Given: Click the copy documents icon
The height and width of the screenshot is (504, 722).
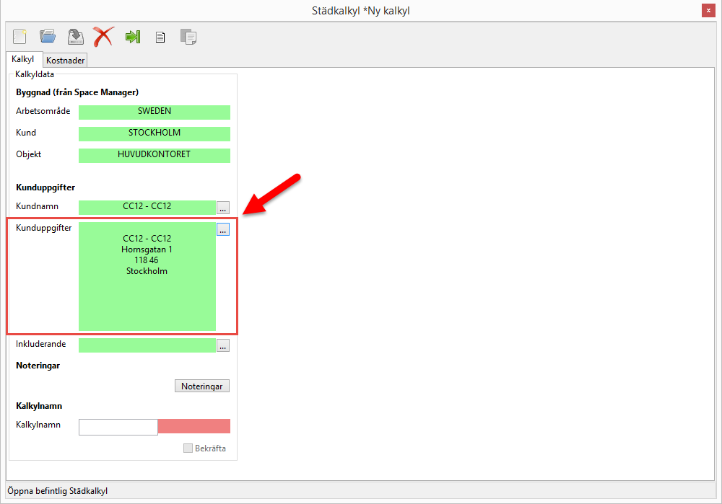Looking at the screenshot, I should click(188, 37).
